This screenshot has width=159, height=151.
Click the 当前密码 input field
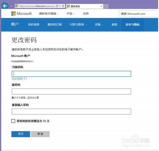point(71,74)
